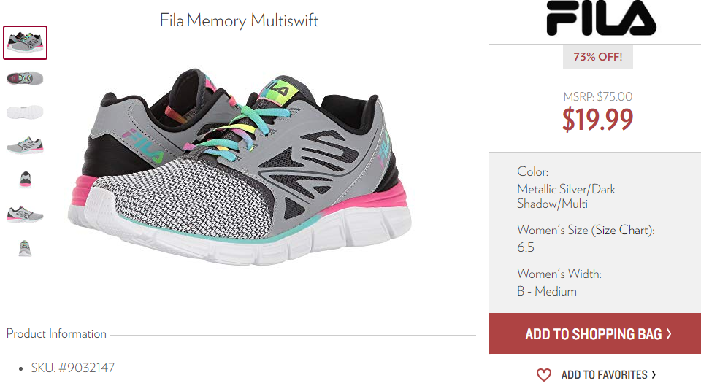Viewport: 701px width, 386px height.
Task: View the side thumbnail with pink heel on left
Action: point(25,214)
